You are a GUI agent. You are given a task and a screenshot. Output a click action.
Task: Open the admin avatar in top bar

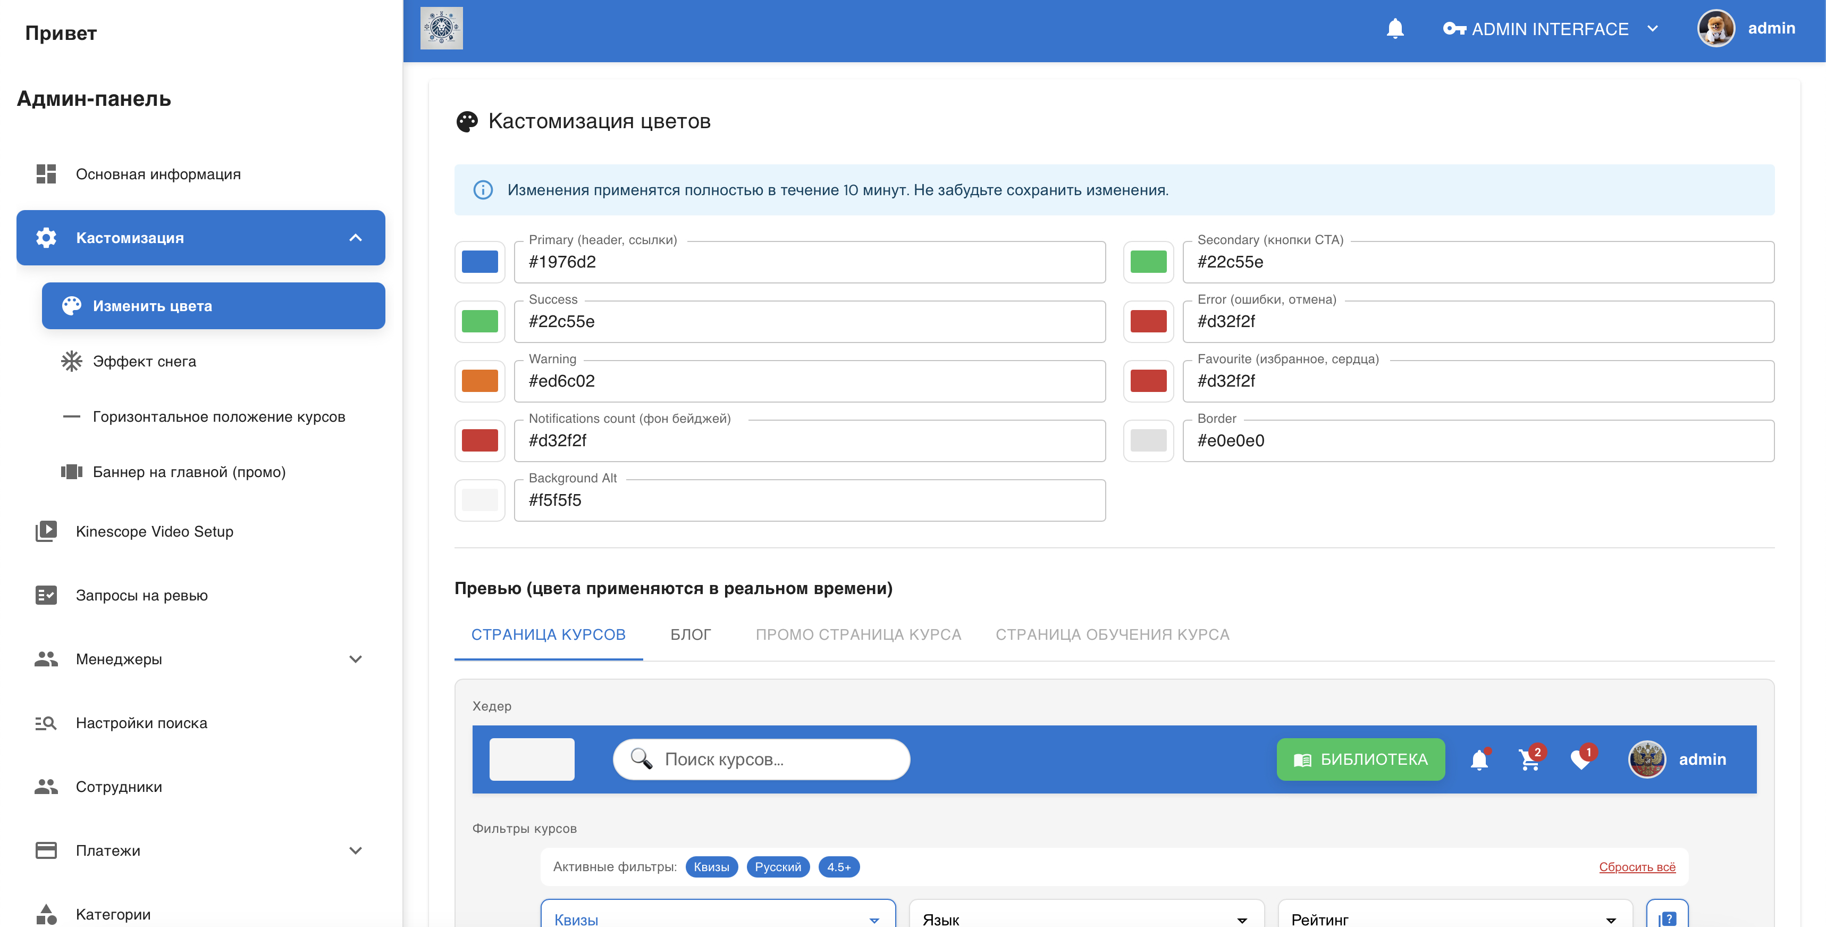tap(1715, 28)
